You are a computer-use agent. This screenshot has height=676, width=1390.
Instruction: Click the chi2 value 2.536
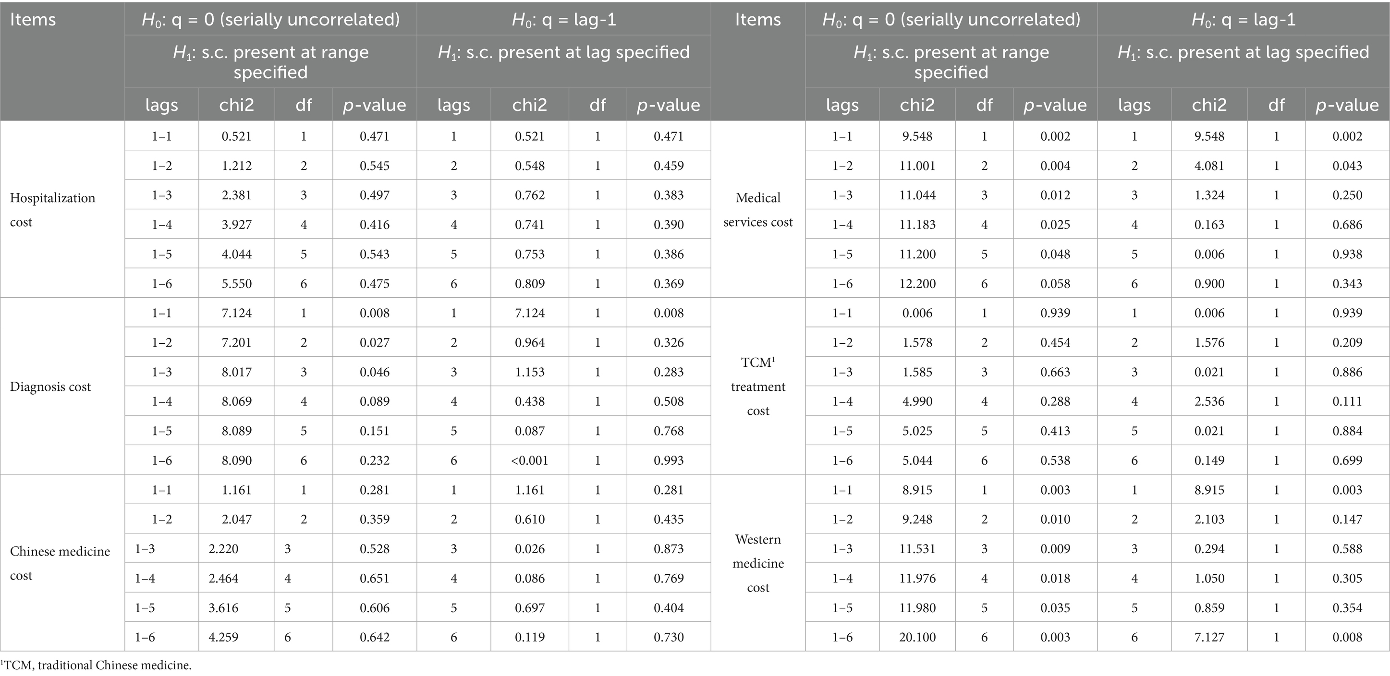[x=1209, y=401]
